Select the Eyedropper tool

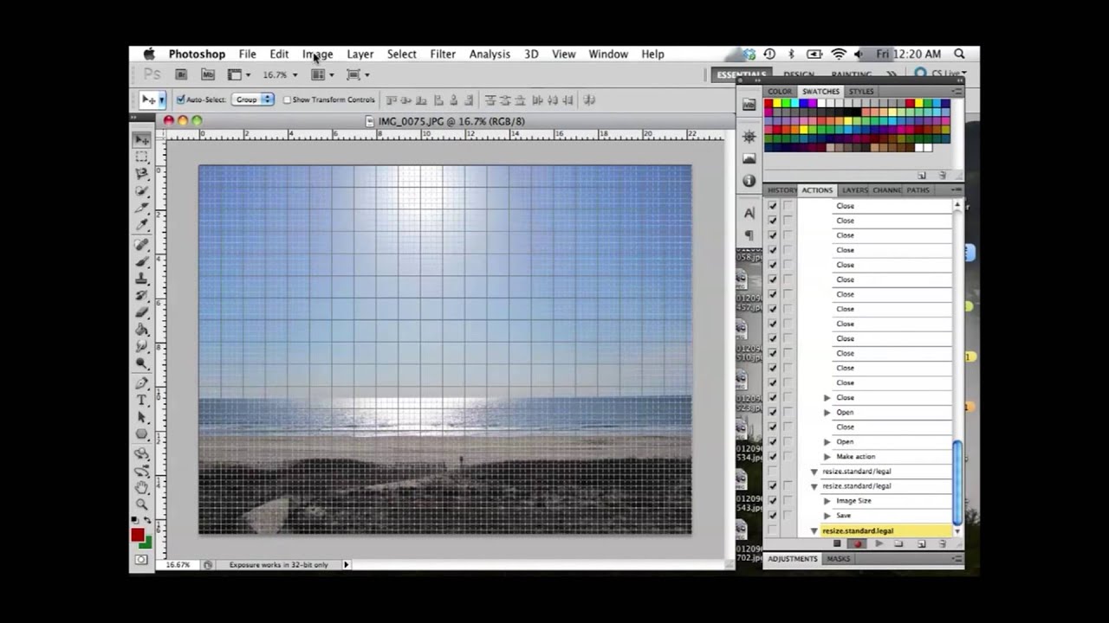pyautogui.click(x=141, y=226)
